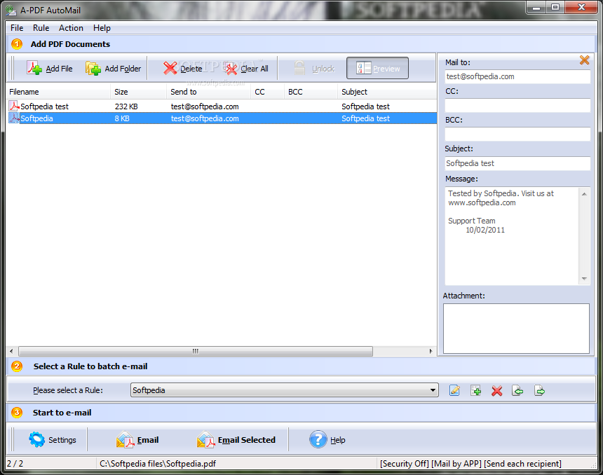603x475 pixels.
Task: Click the Mail to input field
Action: click(x=517, y=76)
